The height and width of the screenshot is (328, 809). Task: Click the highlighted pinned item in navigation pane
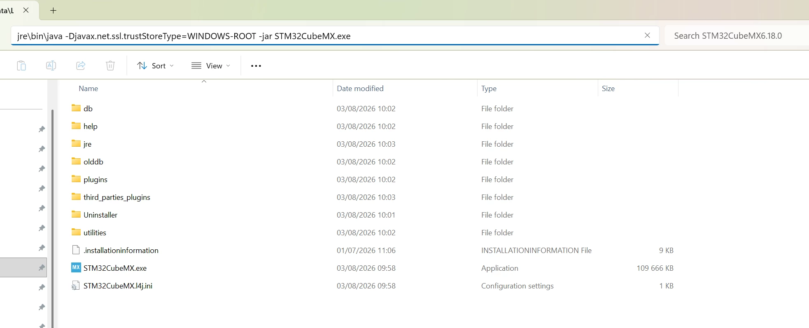click(x=23, y=267)
